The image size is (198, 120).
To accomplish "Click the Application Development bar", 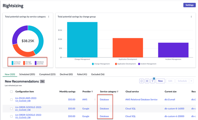I will point(128,48).
